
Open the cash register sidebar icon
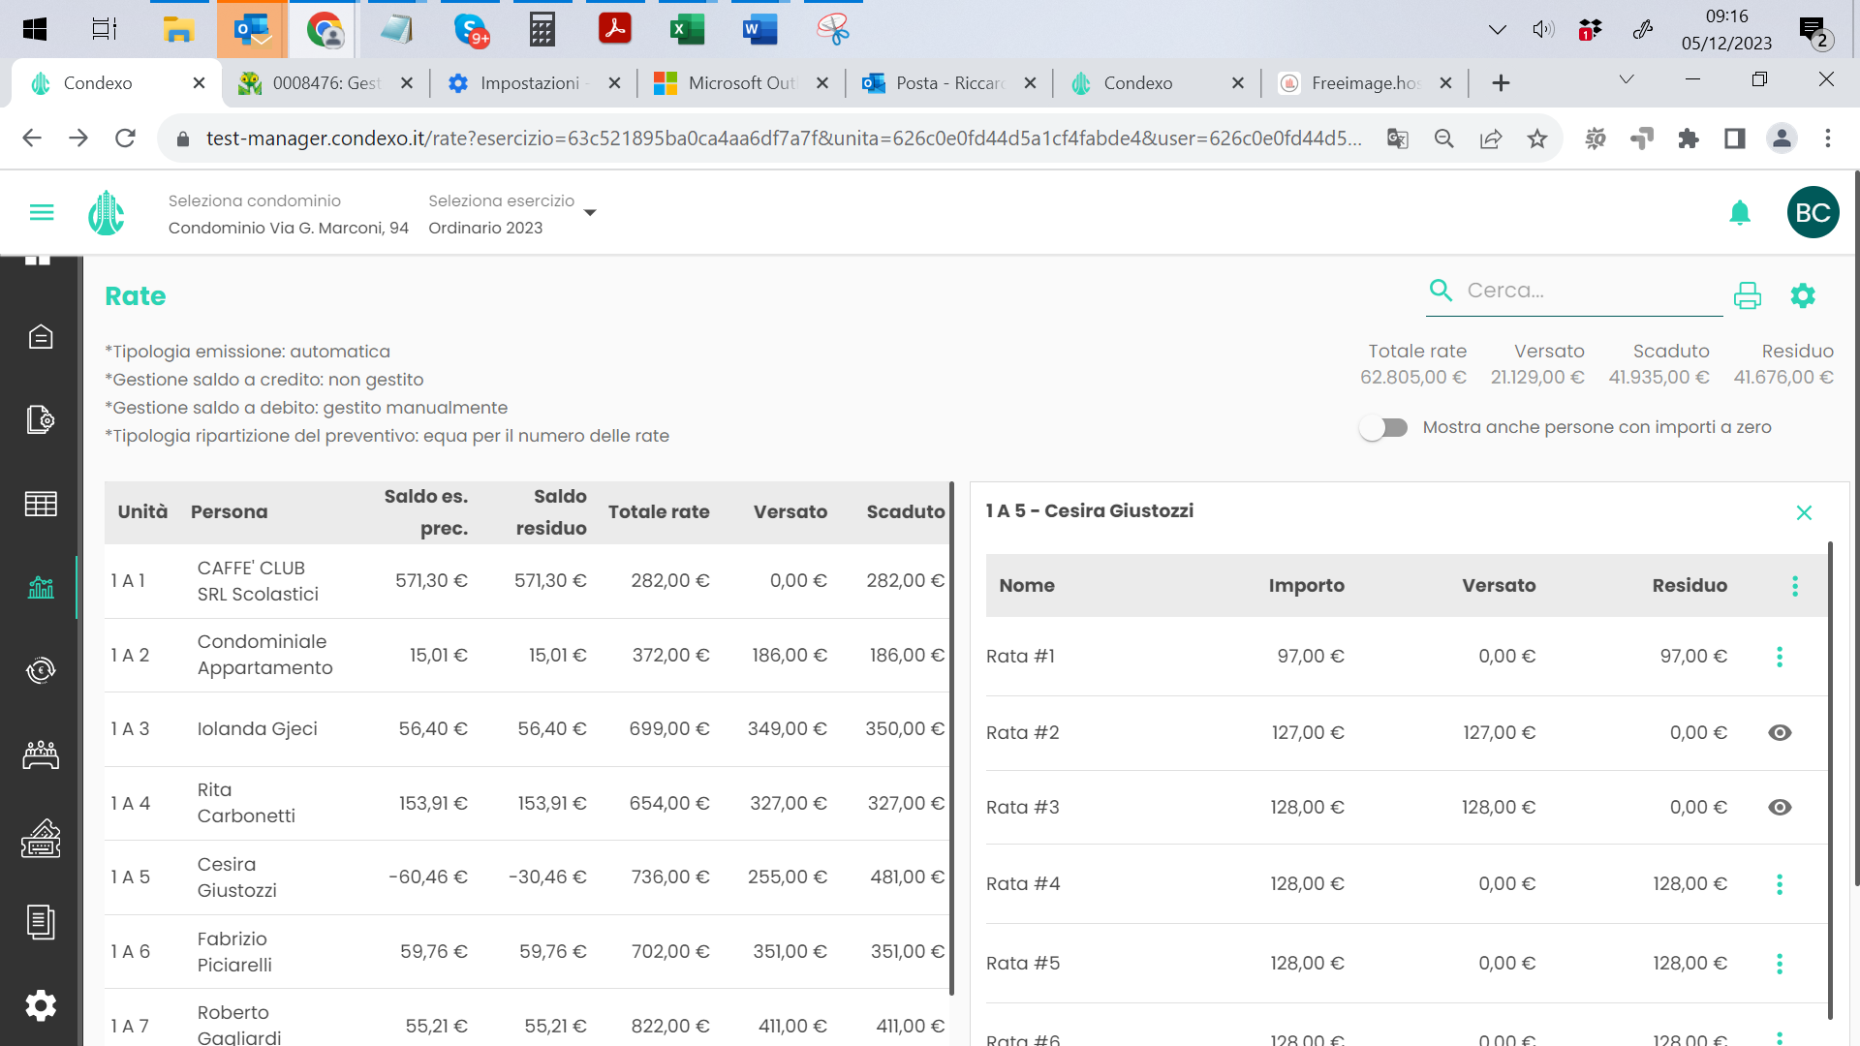tap(41, 839)
